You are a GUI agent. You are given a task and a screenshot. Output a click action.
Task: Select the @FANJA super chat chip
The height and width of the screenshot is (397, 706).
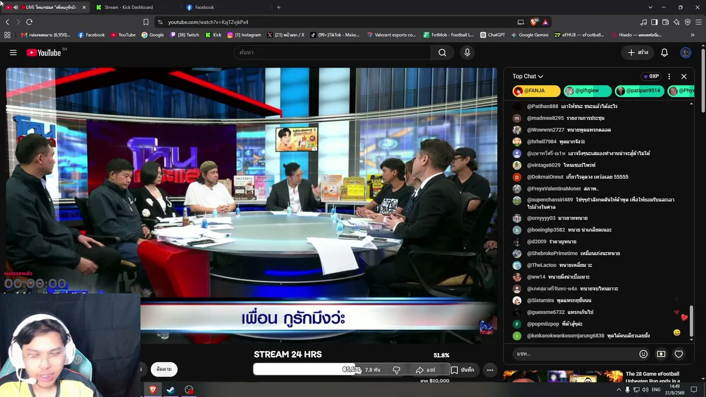pyautogui.click(x=536, y=91)
